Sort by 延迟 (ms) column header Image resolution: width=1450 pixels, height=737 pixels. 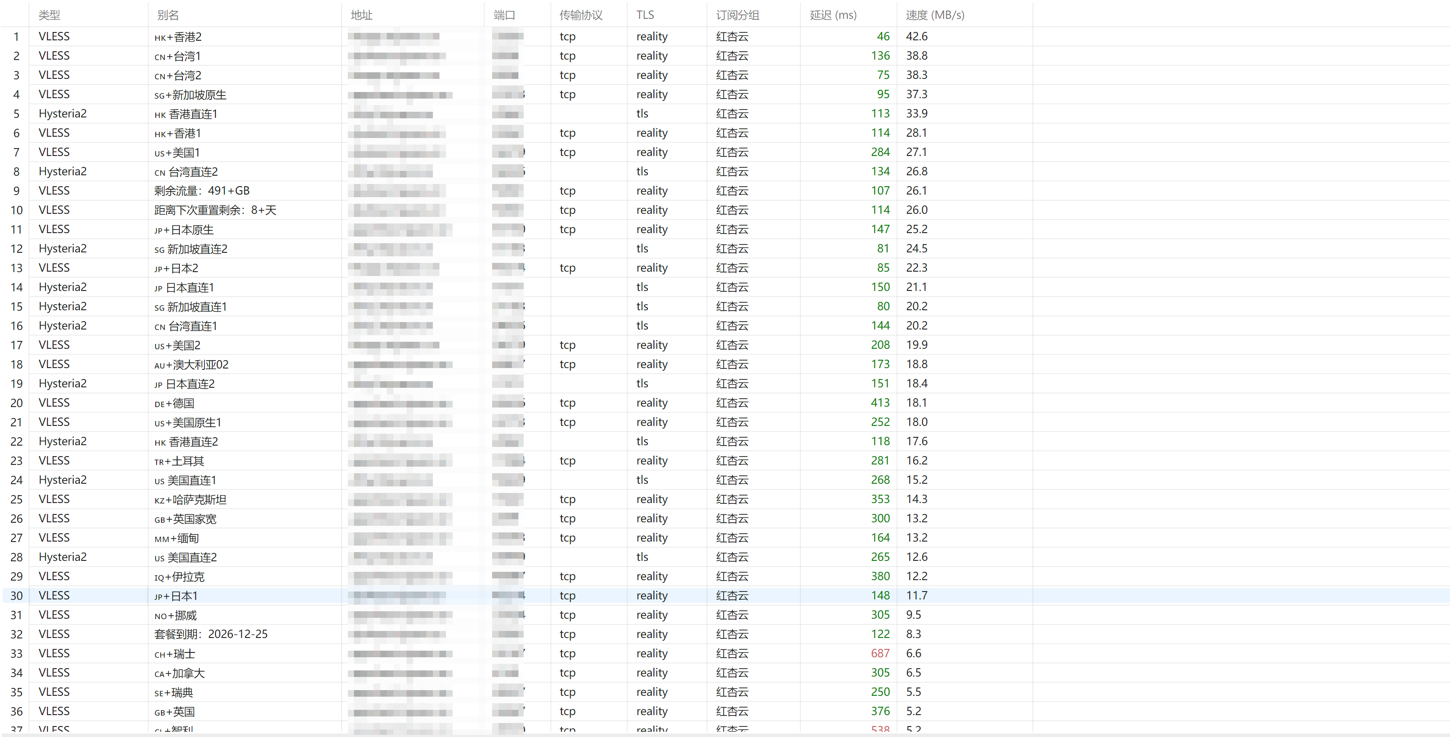833,15
